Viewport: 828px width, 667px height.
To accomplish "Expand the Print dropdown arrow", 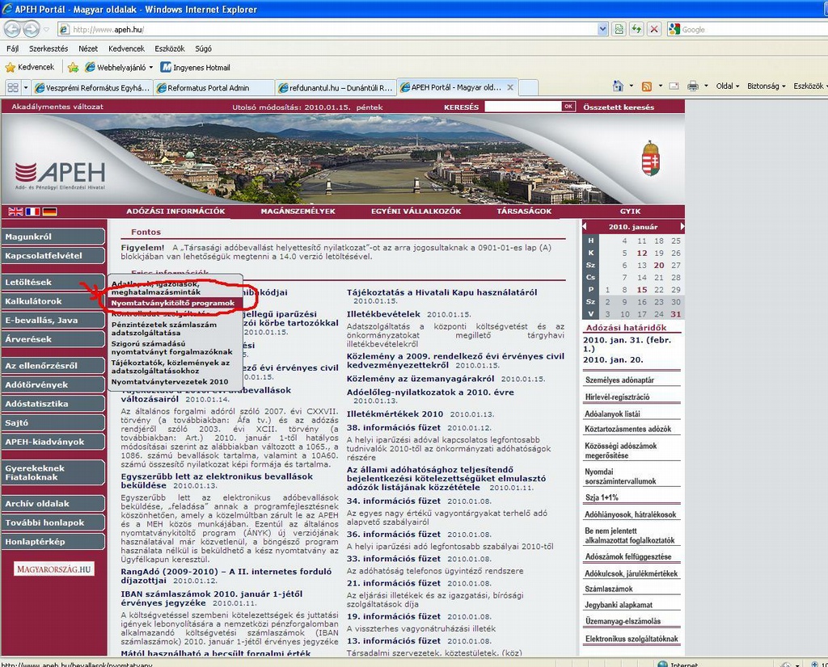I will coord(706,86).
